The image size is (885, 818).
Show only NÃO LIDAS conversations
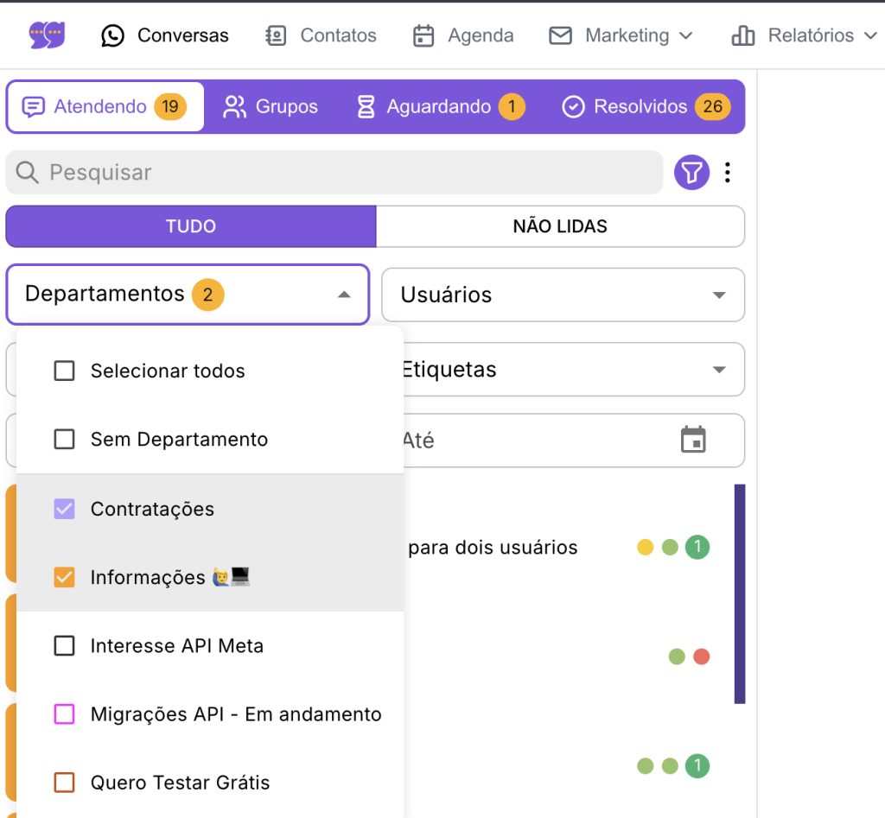tap(560, 226)
